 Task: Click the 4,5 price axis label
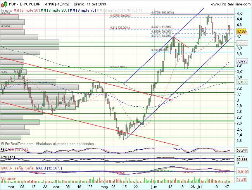click(240, 13)
